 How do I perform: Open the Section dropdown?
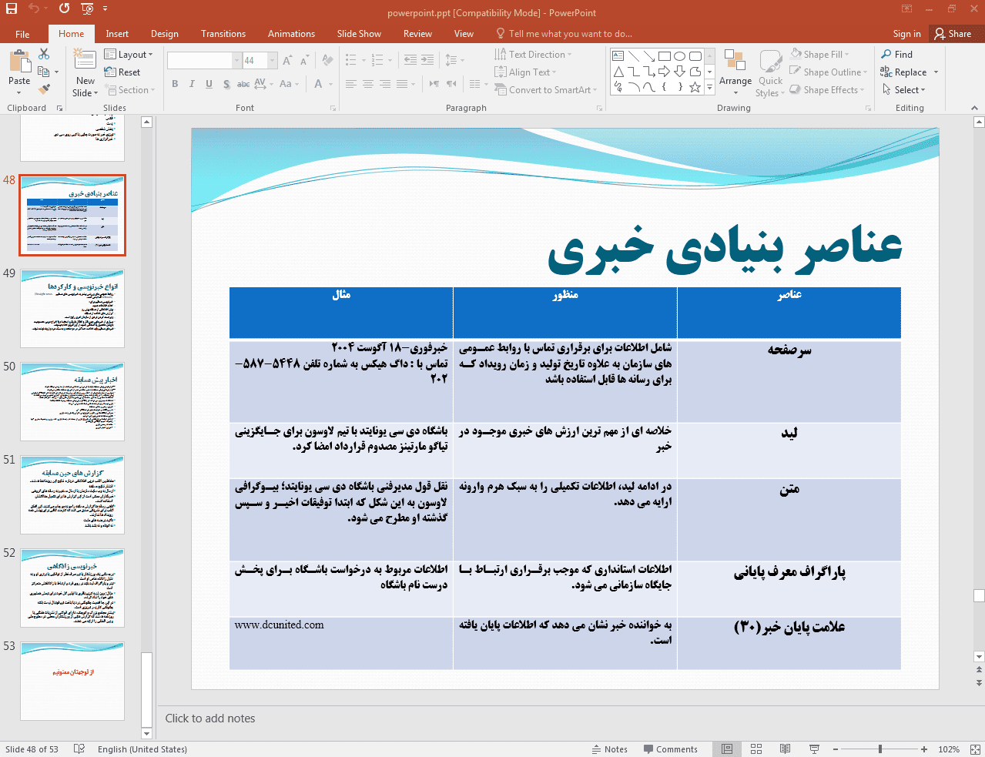129,90
